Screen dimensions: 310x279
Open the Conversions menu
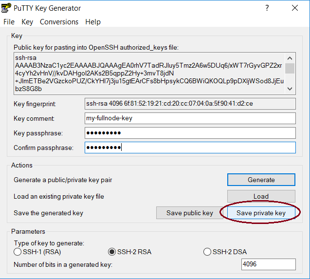pyautogui.click(x=59, y=22)
